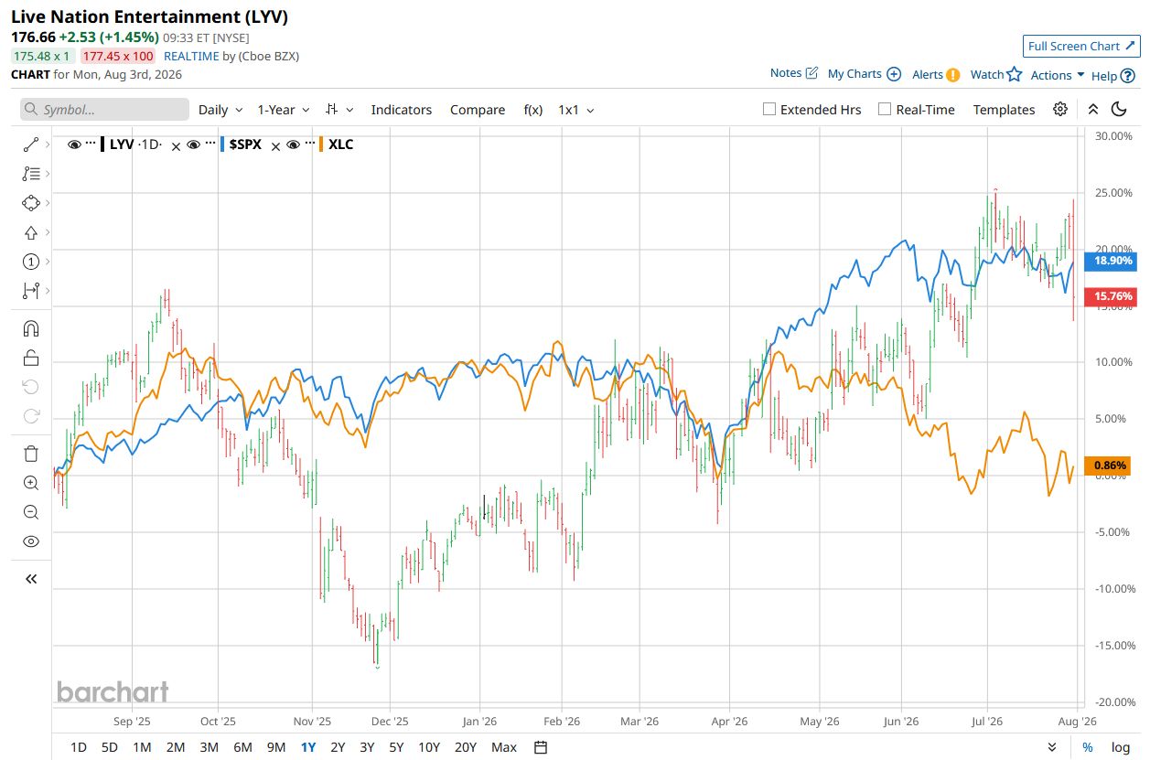Toggle visibility of XLC series
Image resolution: width=1150 pixels, height=760 pixels.
tap(293, 145)
